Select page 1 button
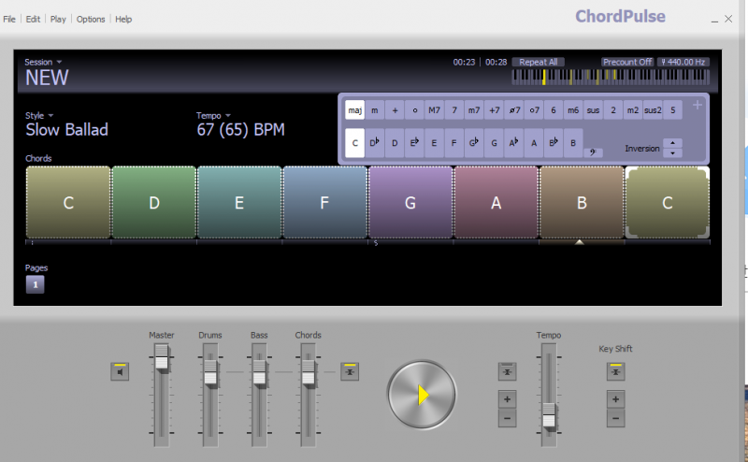 pos(35,284)
